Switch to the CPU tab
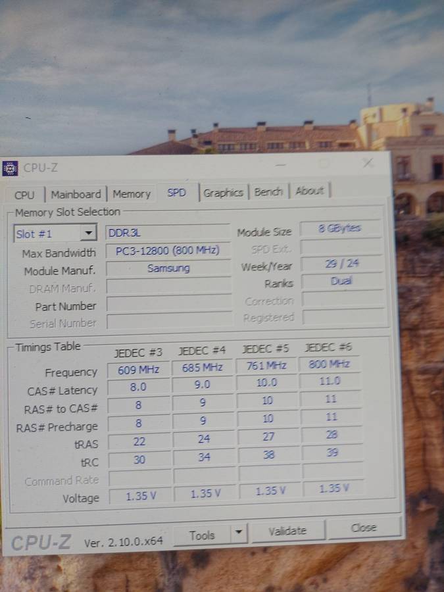 [x=24, y=195]
